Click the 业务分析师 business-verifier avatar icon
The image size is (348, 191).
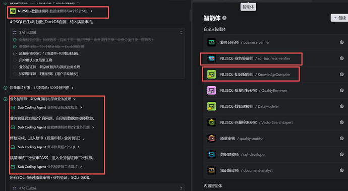point(211,42)
